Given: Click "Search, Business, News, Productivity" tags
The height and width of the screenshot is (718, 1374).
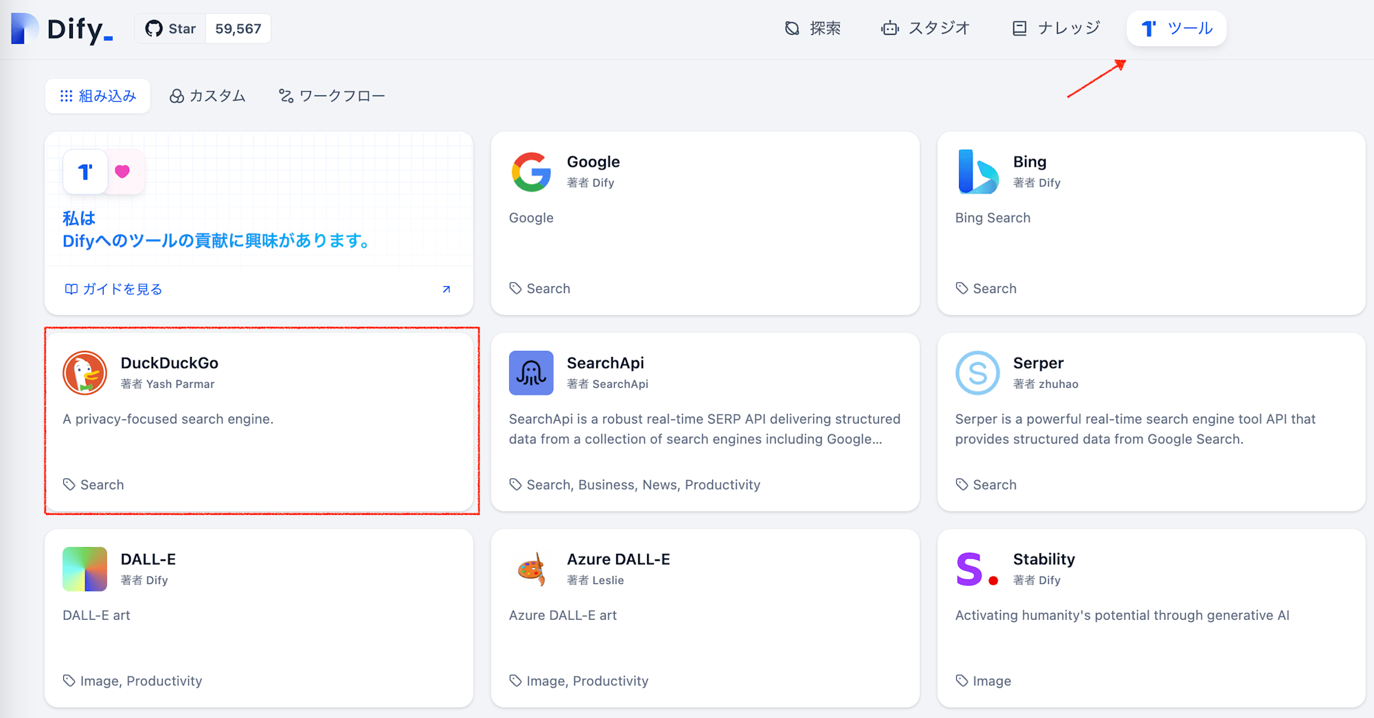Looking at the screenshot, I should click(x=643, y=485).
